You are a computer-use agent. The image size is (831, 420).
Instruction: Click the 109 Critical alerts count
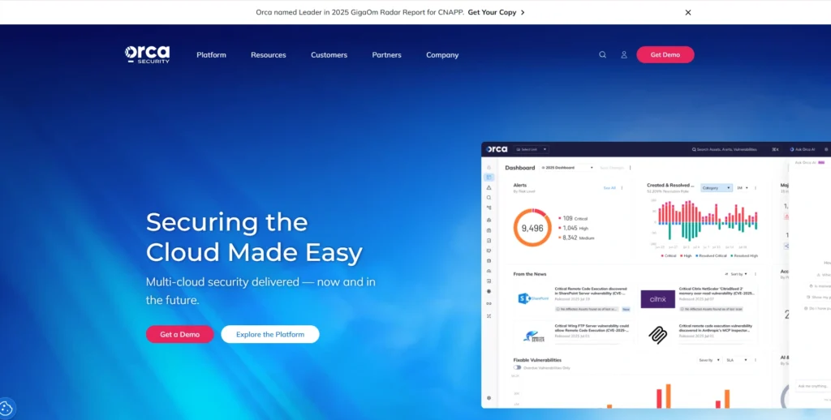pos(572,218)
